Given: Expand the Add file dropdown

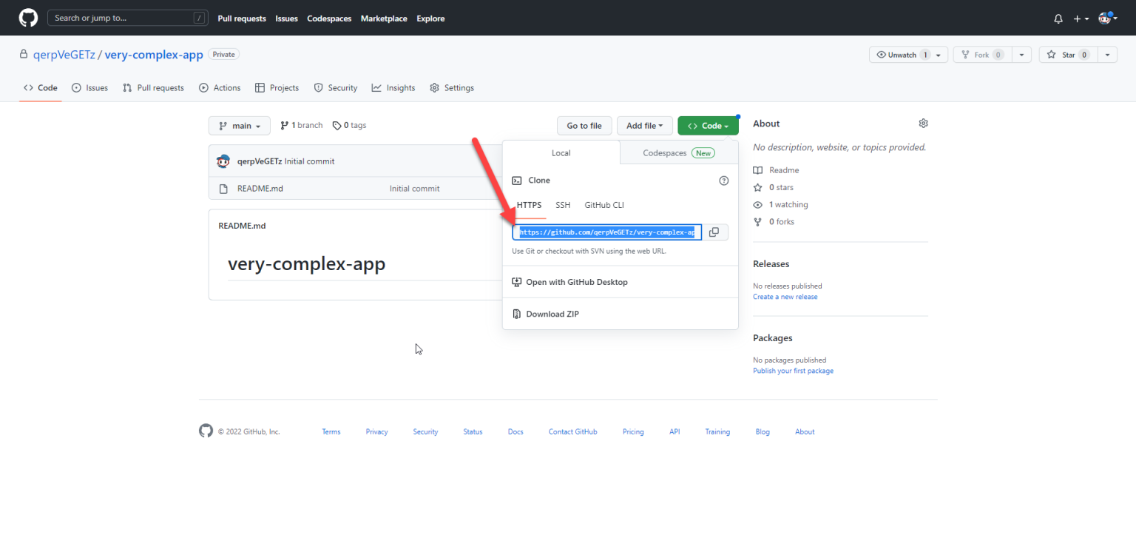Looking at the screenshot, I should tap(645, 126).
